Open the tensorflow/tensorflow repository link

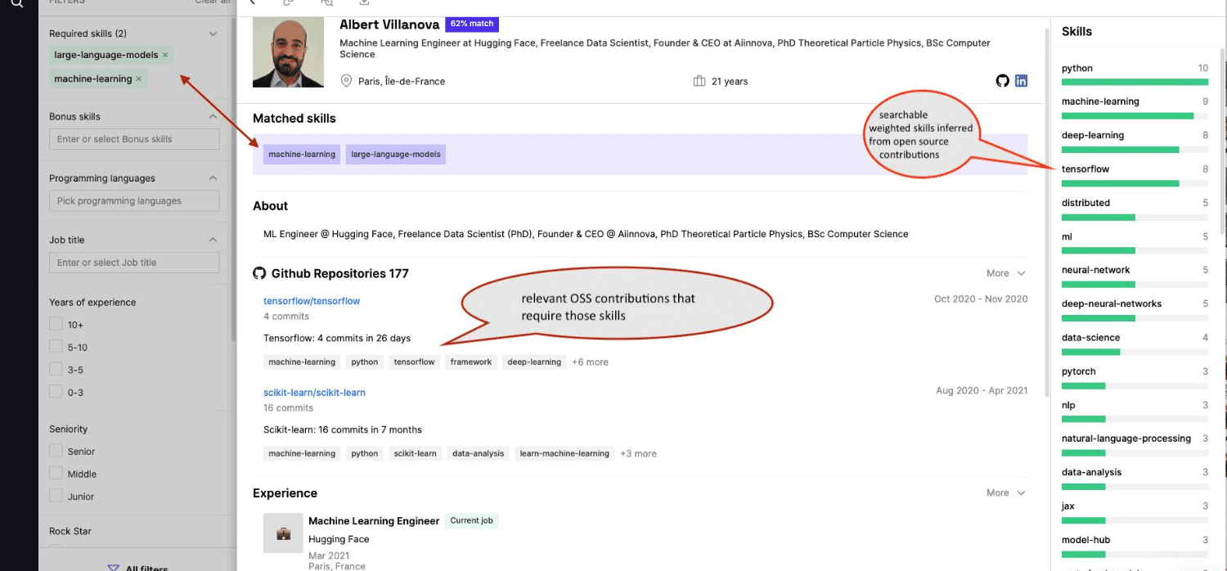312,301
